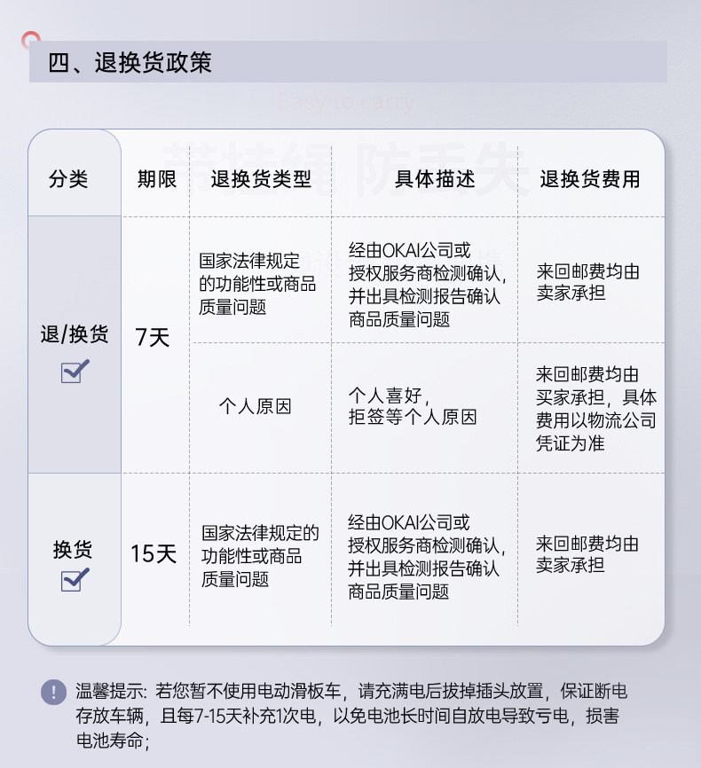Select the 个人原因 return type cell
Screen dimensions: 701x768
pos(256,407)
